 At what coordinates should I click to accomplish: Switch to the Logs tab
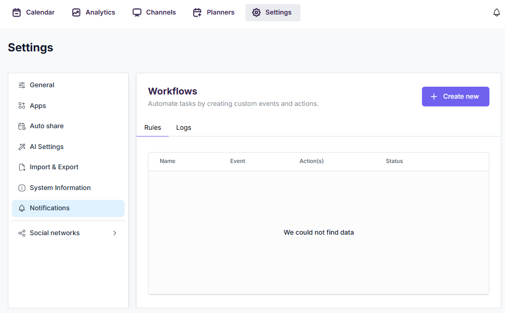point(184,128)
